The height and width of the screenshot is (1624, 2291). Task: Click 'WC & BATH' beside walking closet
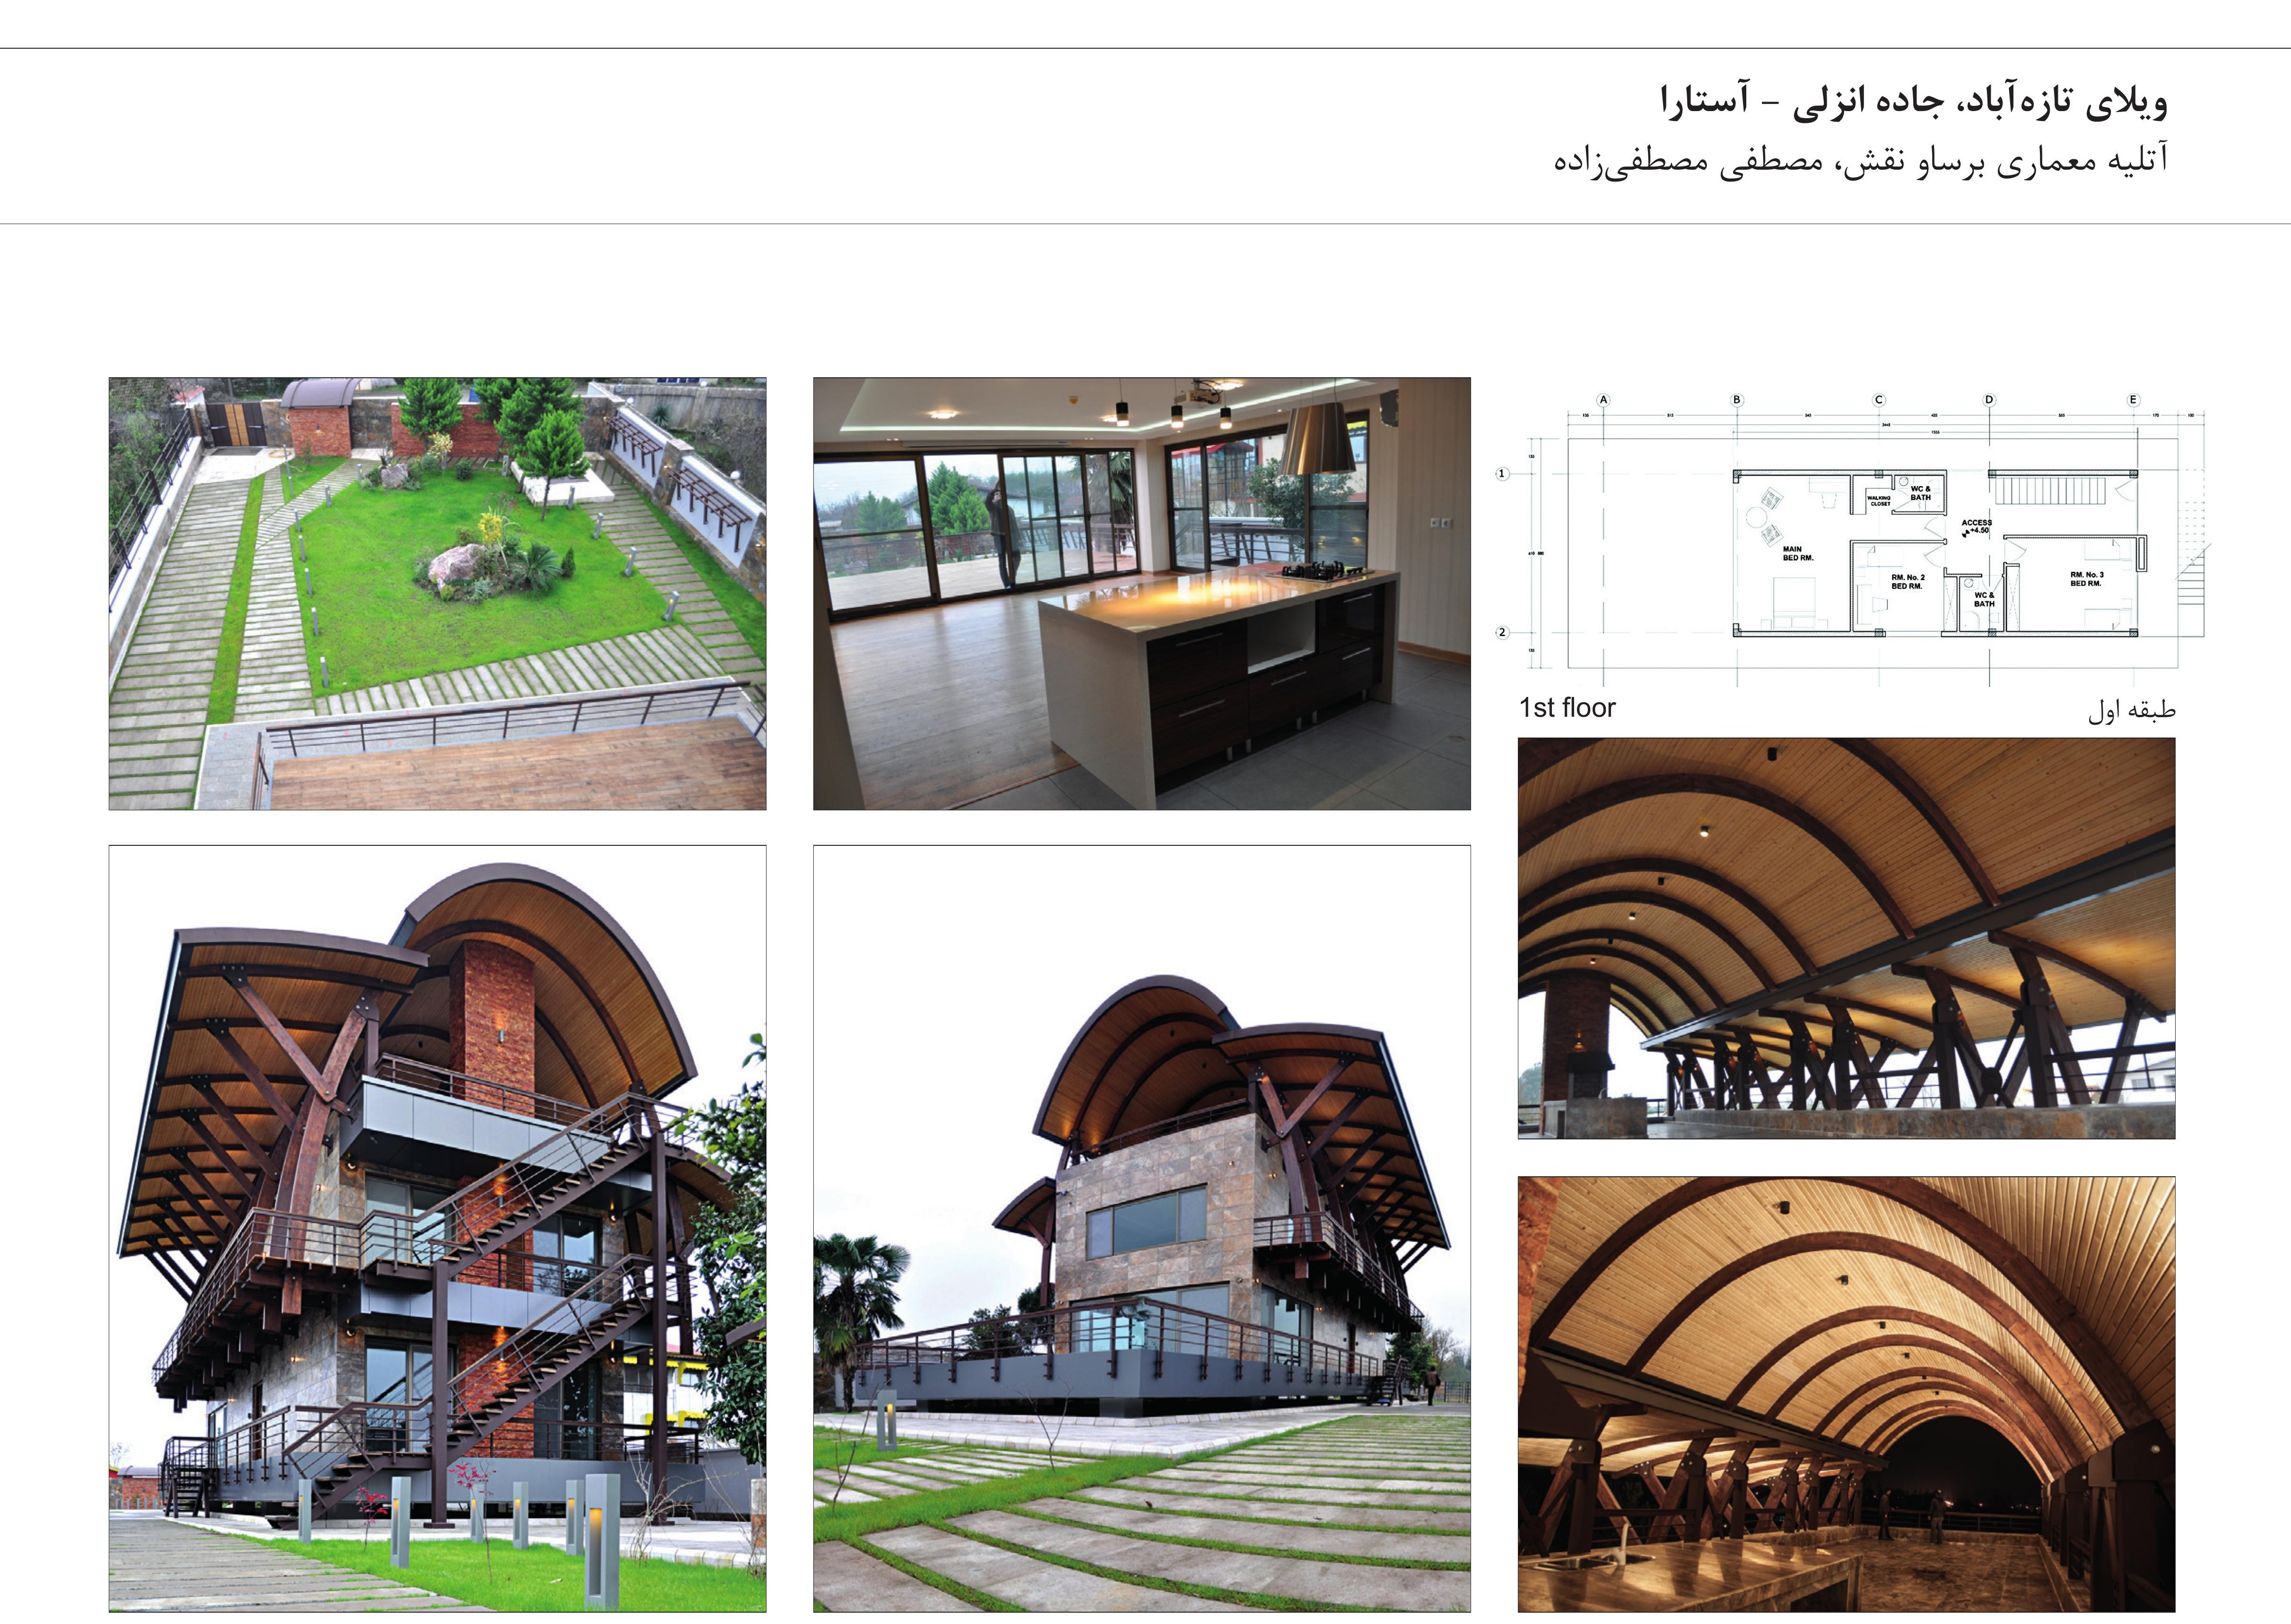1921,494
